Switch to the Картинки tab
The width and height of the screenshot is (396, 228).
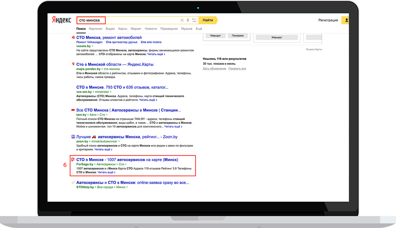95,29
